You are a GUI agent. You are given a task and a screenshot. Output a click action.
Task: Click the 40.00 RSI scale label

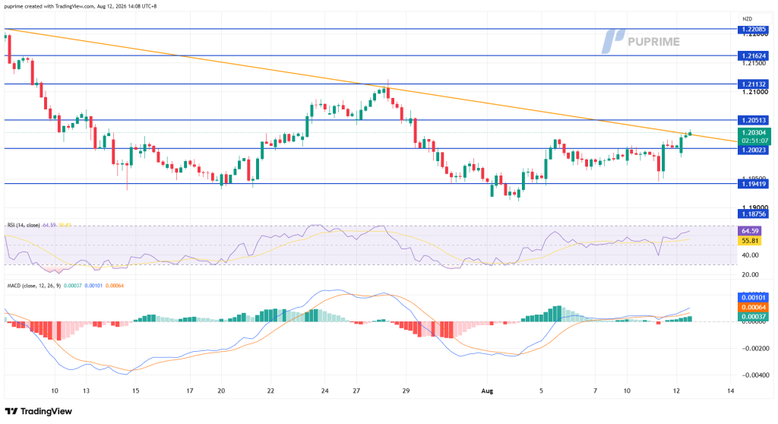pyautogui.click(x=750, y=255)
